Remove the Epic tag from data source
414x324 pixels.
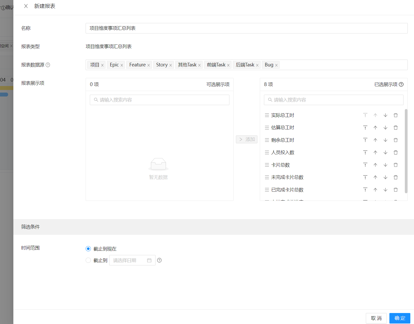(122, 65)
